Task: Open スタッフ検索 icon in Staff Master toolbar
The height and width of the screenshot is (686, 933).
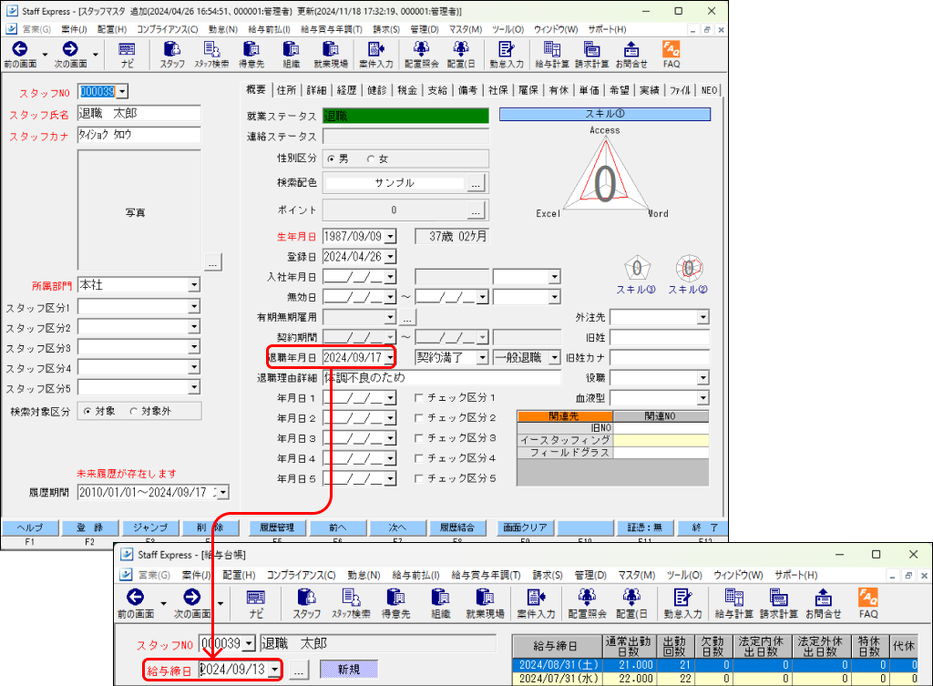Action: coord(211,54)
